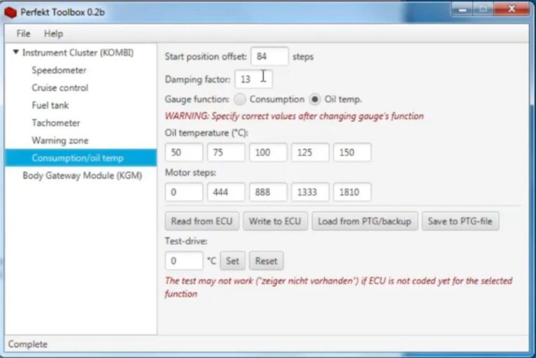This screenshot has height=358, width=536.
Task: Open the Fuel tank settings item
Action: tap(50, 105)
